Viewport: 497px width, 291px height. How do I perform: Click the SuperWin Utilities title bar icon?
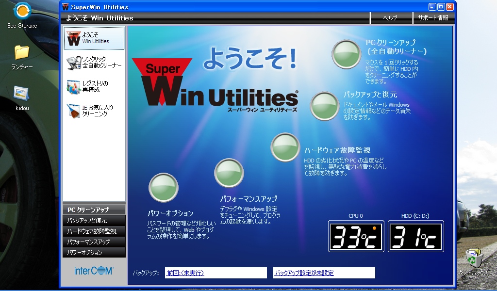pos(66,7)
